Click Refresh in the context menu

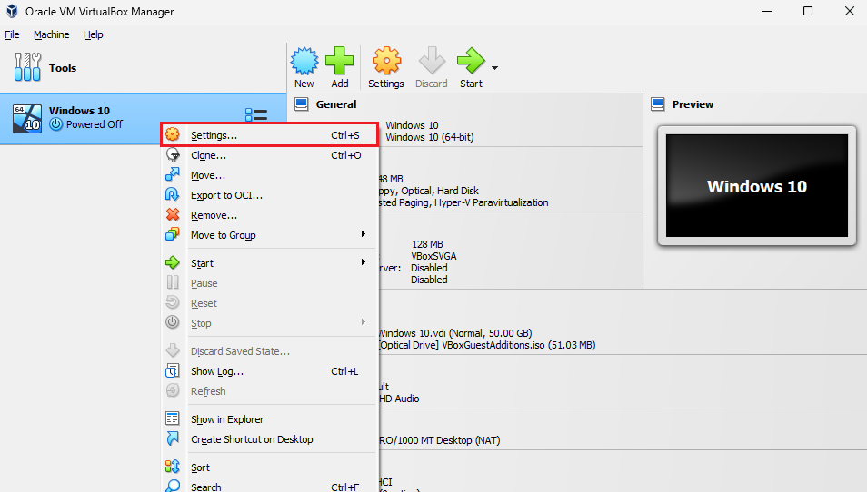pyautogui.click(x=270, y=391)
